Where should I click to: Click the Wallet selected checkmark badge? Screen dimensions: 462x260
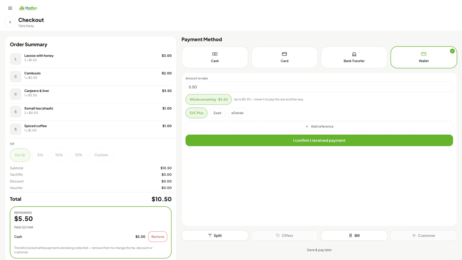452,51
